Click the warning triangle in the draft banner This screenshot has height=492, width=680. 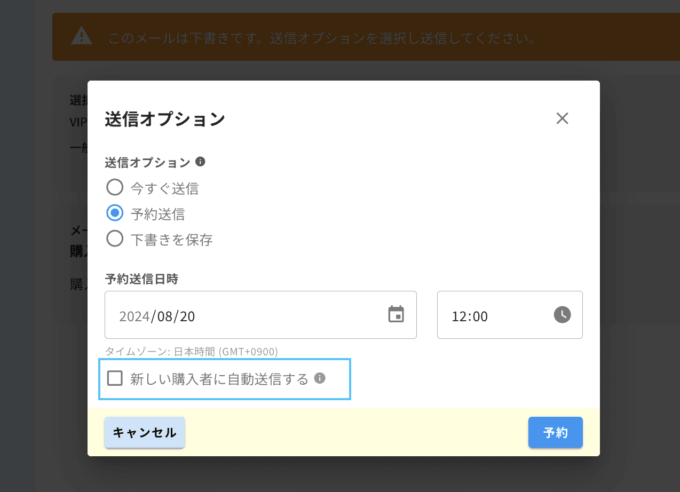tap(81, 36)
